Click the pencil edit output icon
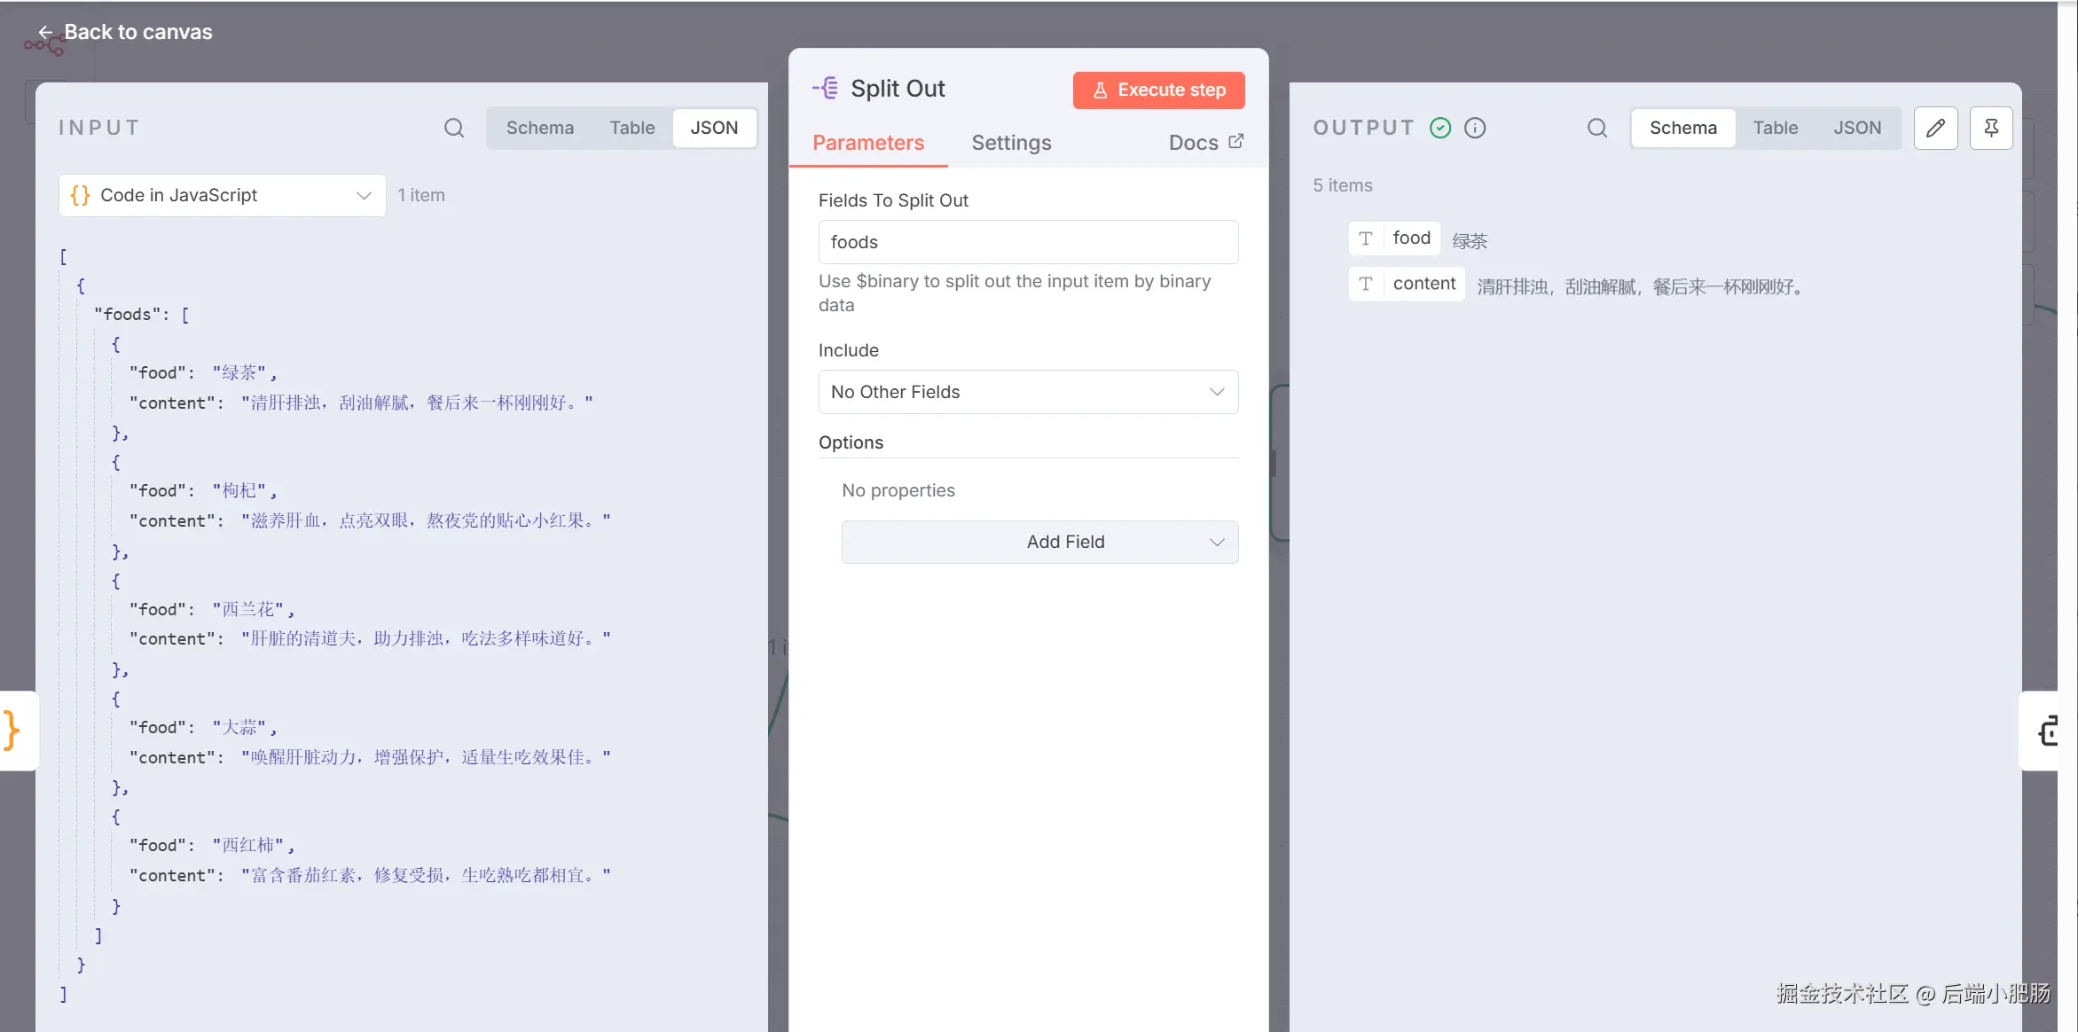 click(1935, 128)
